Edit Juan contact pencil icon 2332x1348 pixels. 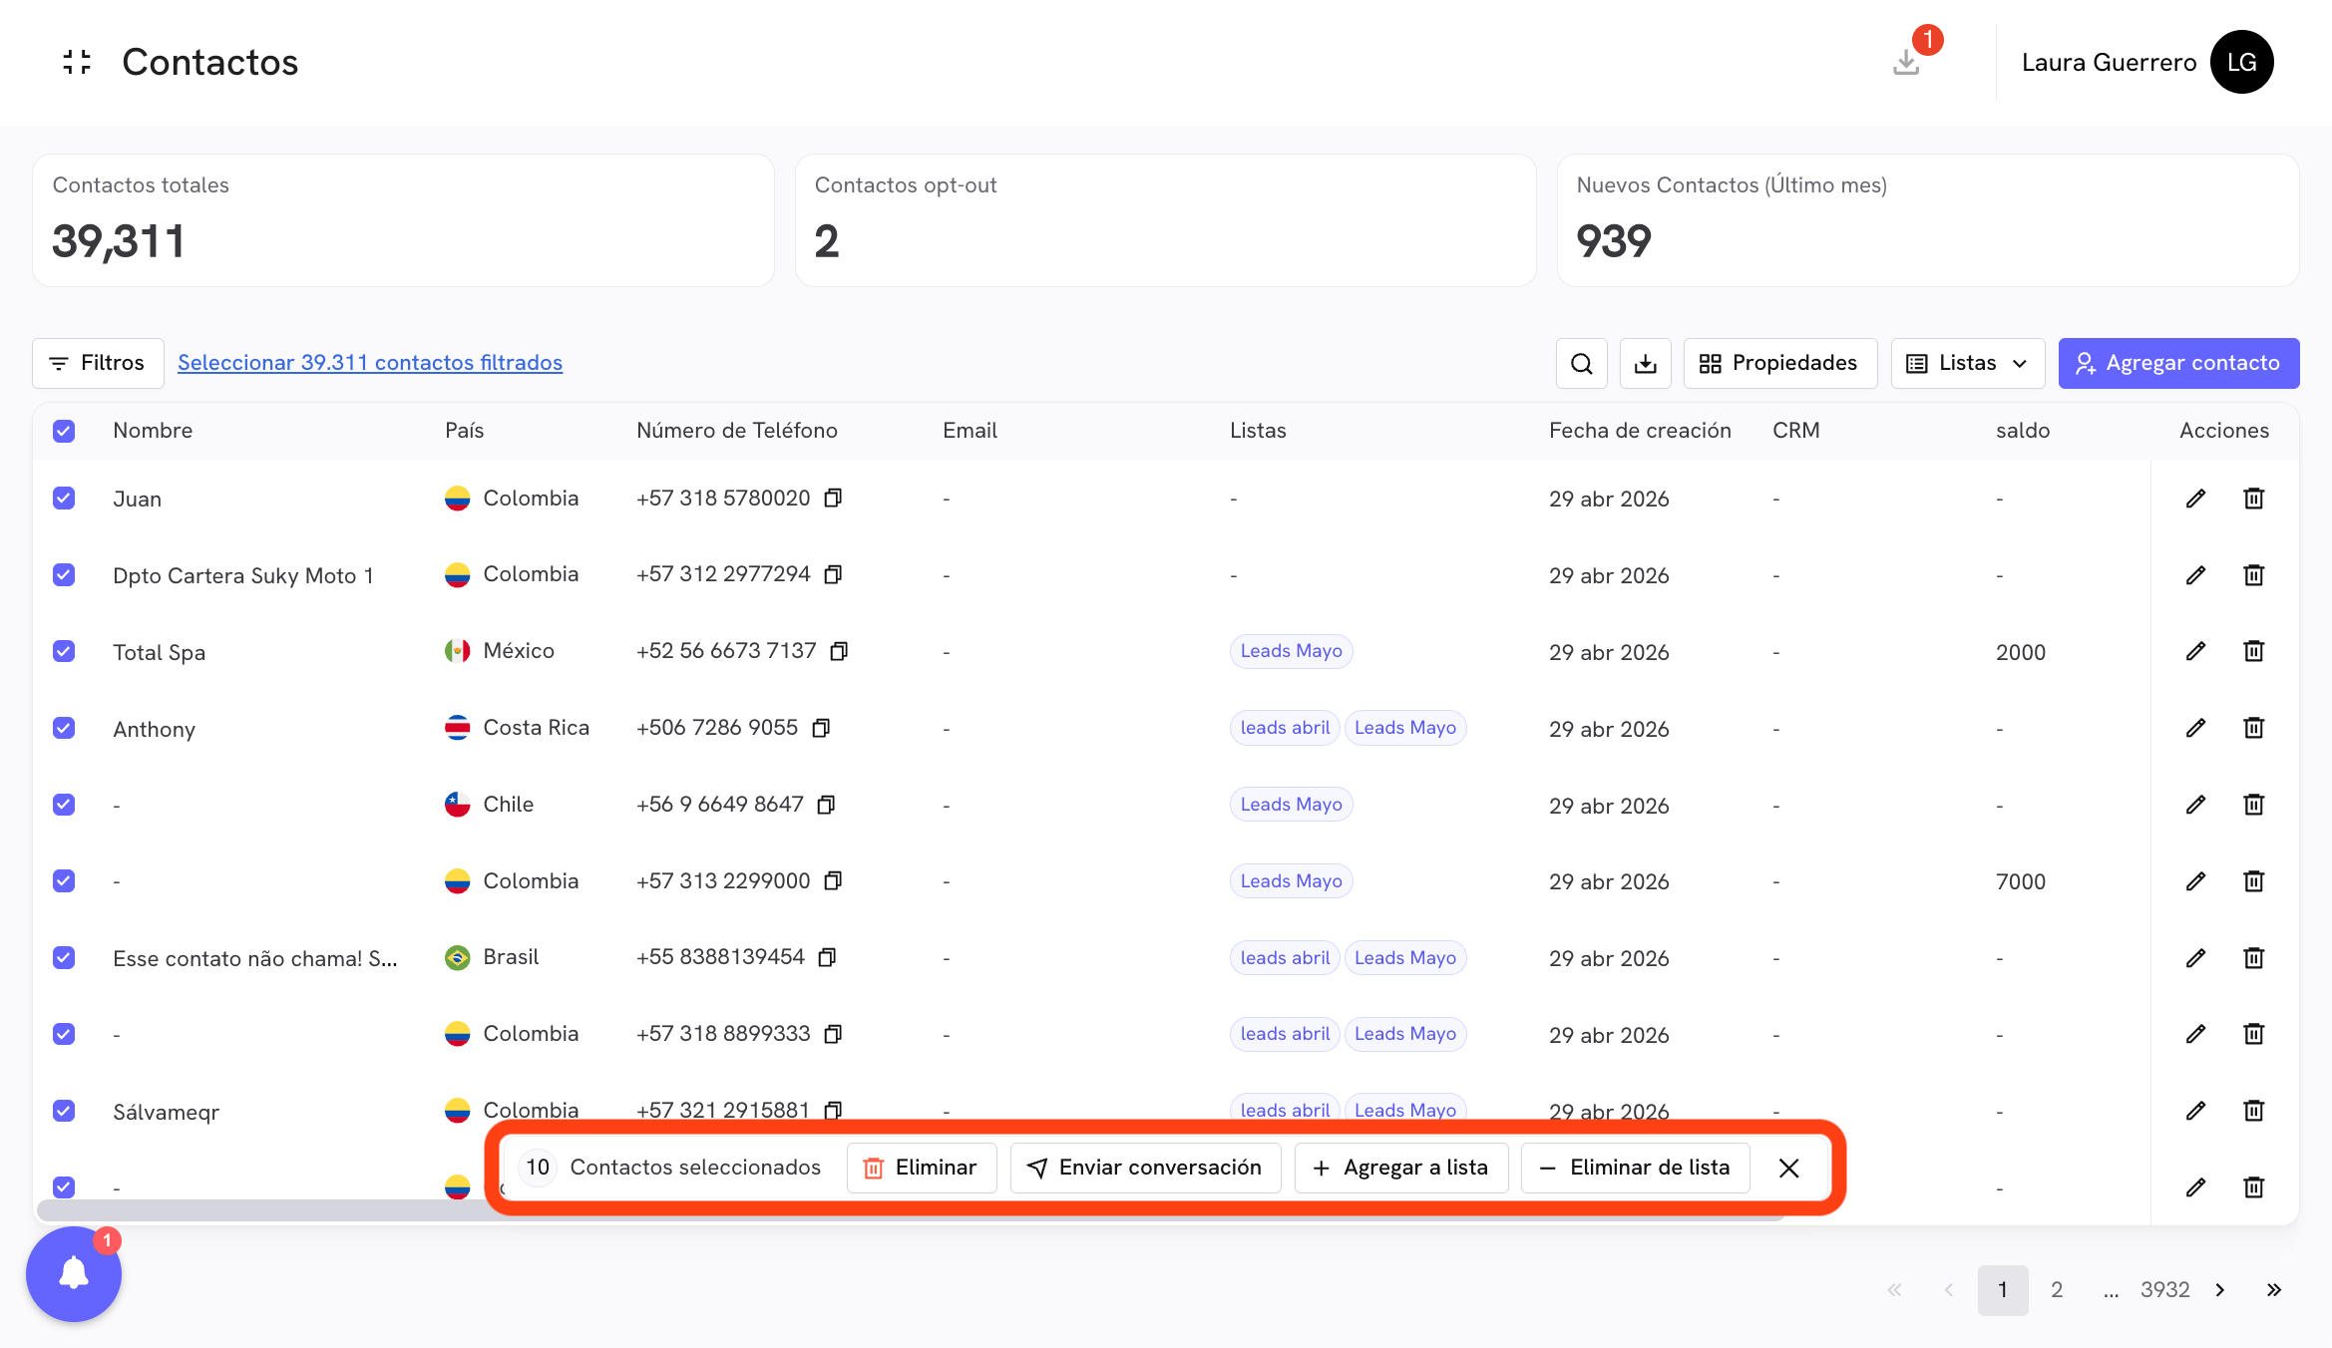[x=2195, y=499]
